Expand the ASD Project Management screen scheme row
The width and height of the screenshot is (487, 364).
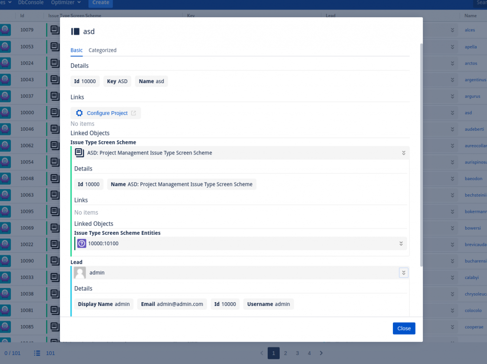tap(403, 153)
